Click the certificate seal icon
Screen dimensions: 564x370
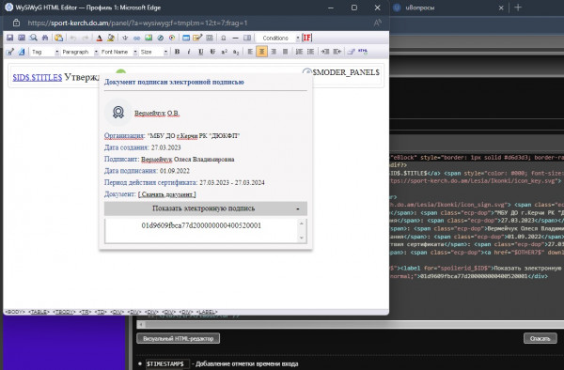118,112
